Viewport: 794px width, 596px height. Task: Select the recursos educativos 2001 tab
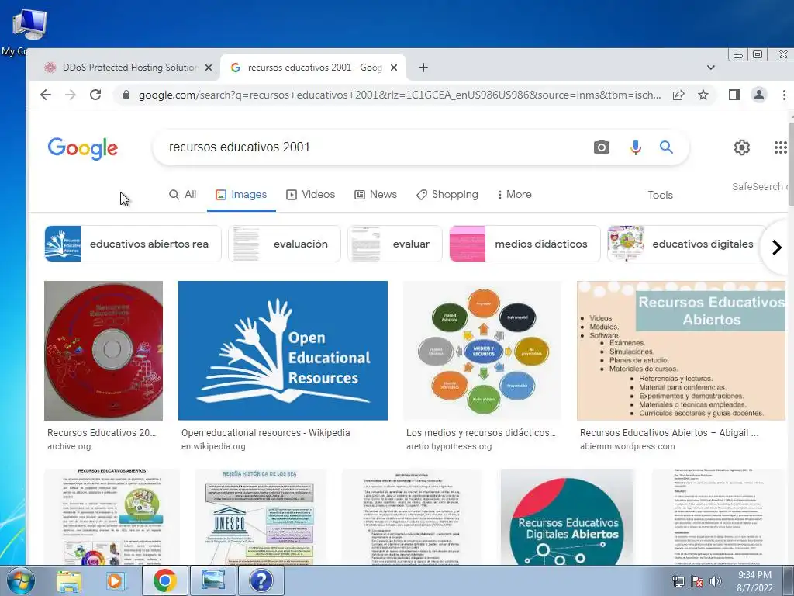313,68
